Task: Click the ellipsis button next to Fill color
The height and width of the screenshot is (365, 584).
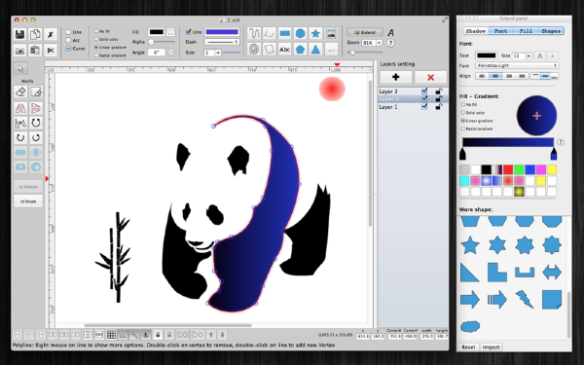Action: [170, 32]
